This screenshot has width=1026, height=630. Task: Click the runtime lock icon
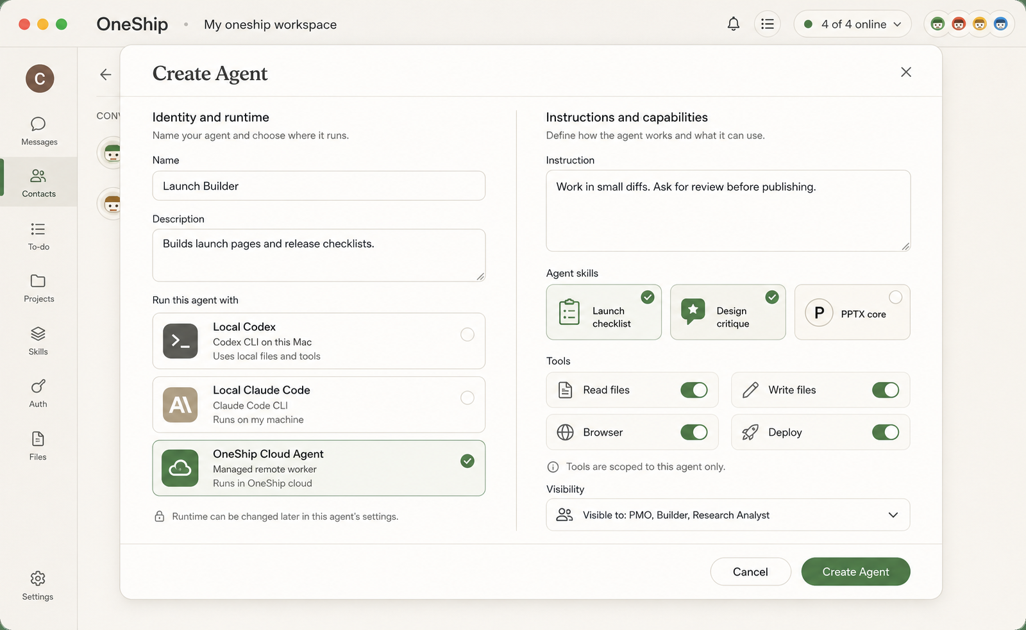[160, 517]
